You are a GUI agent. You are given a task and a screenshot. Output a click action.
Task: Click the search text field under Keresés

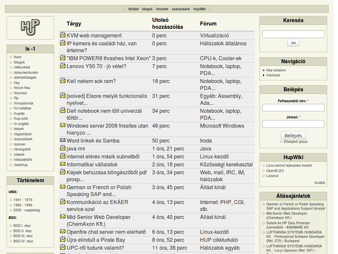tap(293, 34)
